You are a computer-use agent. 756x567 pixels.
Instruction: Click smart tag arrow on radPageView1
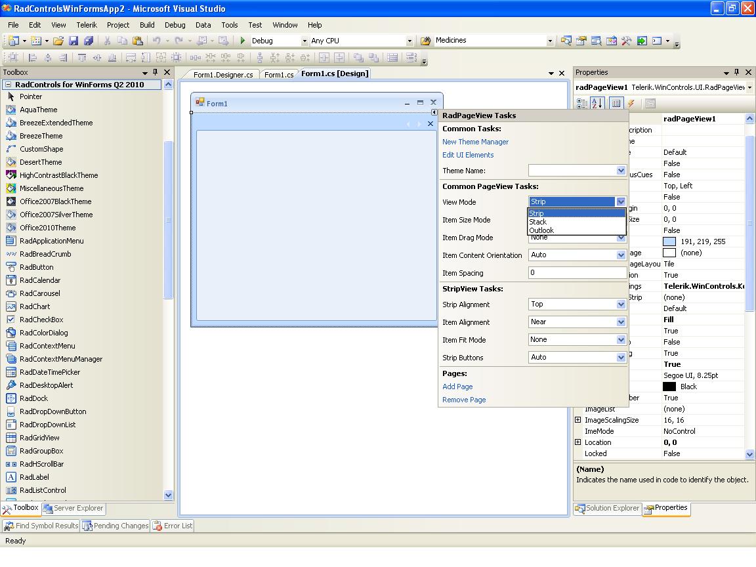[434, 112]
